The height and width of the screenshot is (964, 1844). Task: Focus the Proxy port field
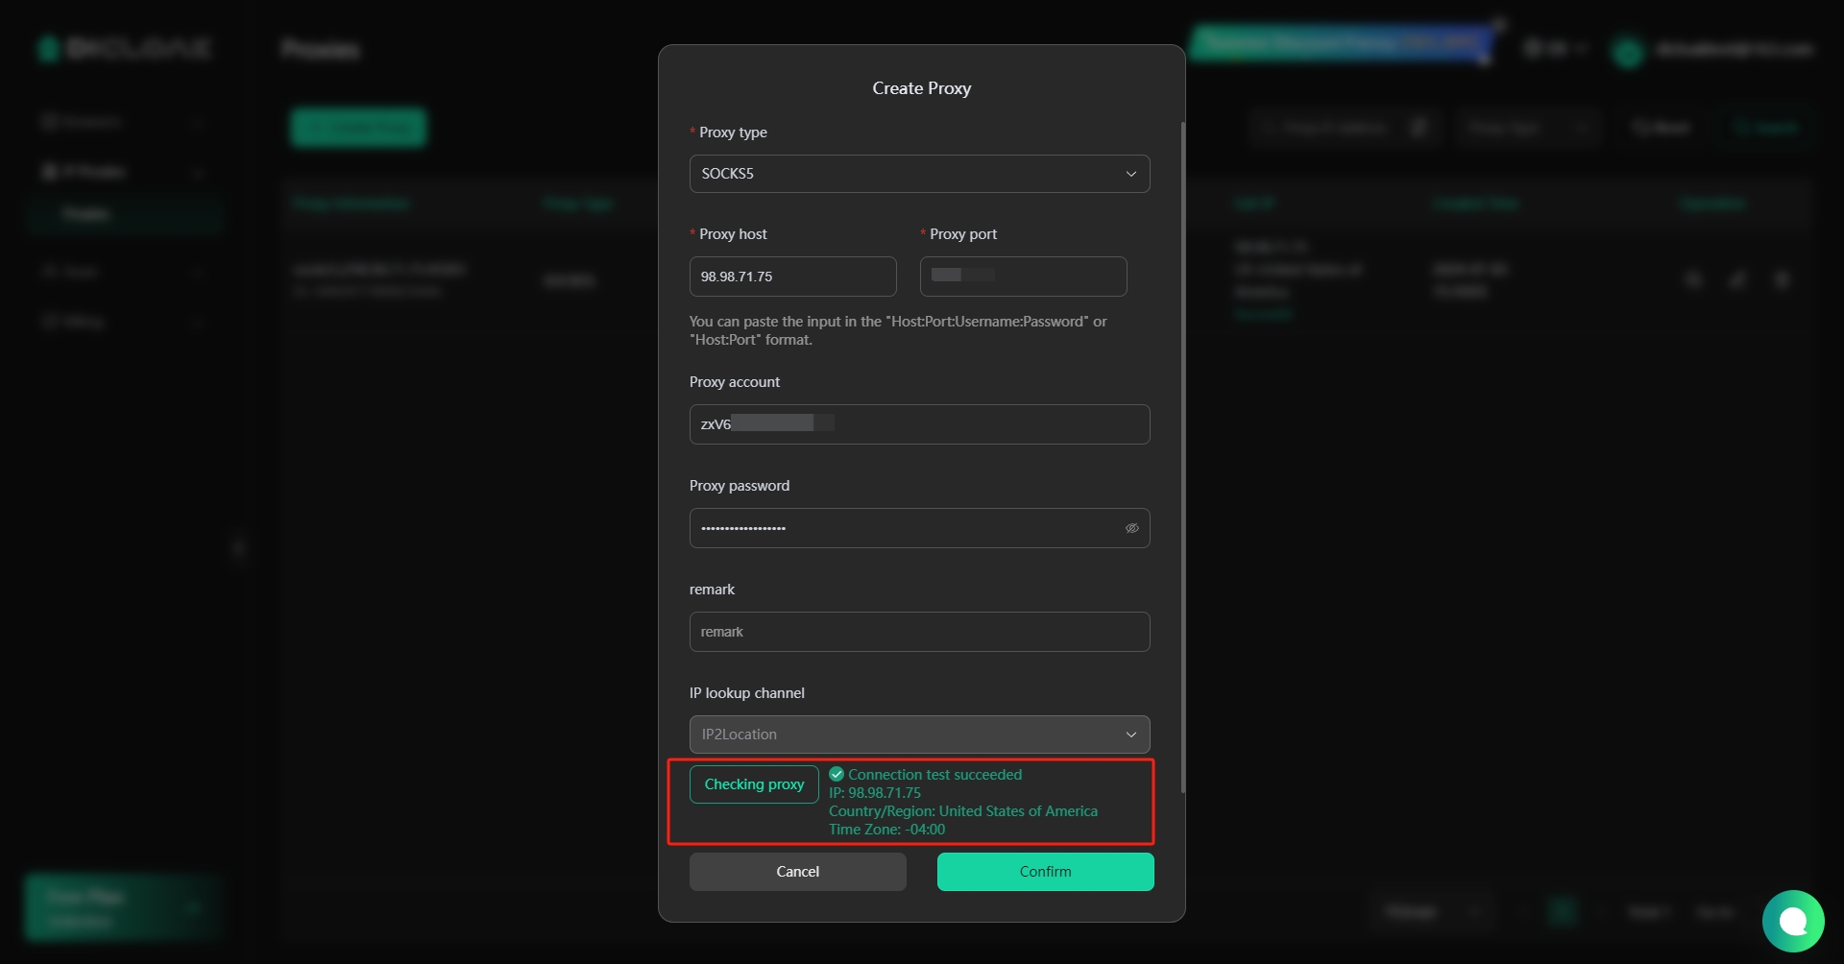coord(1023,277)
